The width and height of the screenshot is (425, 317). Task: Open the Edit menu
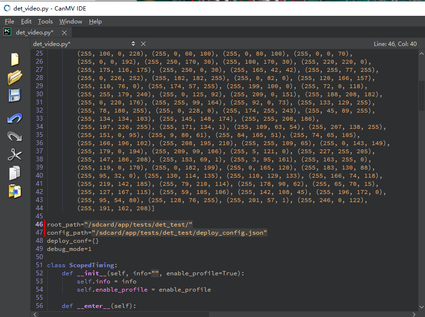tap(26, 22)
